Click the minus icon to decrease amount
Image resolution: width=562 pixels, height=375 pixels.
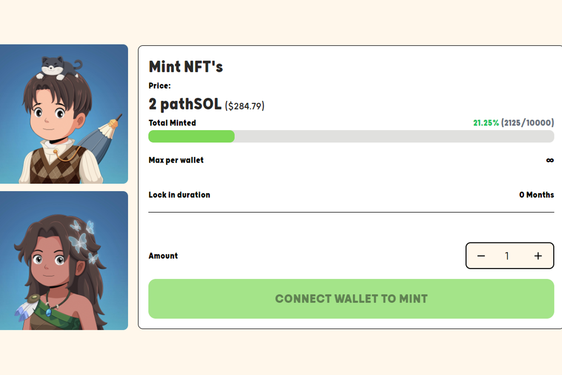tap(481, 256)
